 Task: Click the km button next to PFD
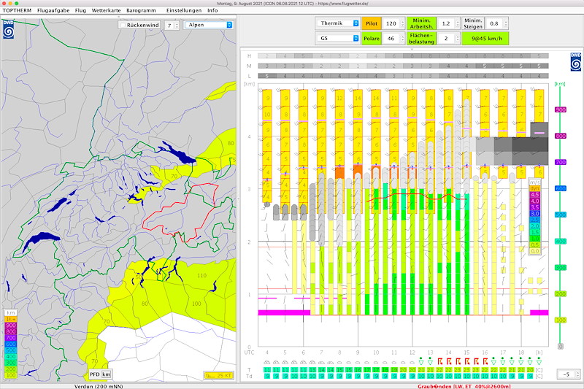point(106,374)
